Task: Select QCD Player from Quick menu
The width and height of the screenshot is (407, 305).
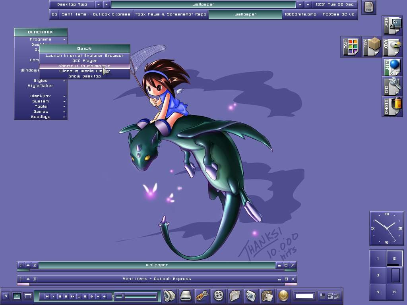Action: 85,61
